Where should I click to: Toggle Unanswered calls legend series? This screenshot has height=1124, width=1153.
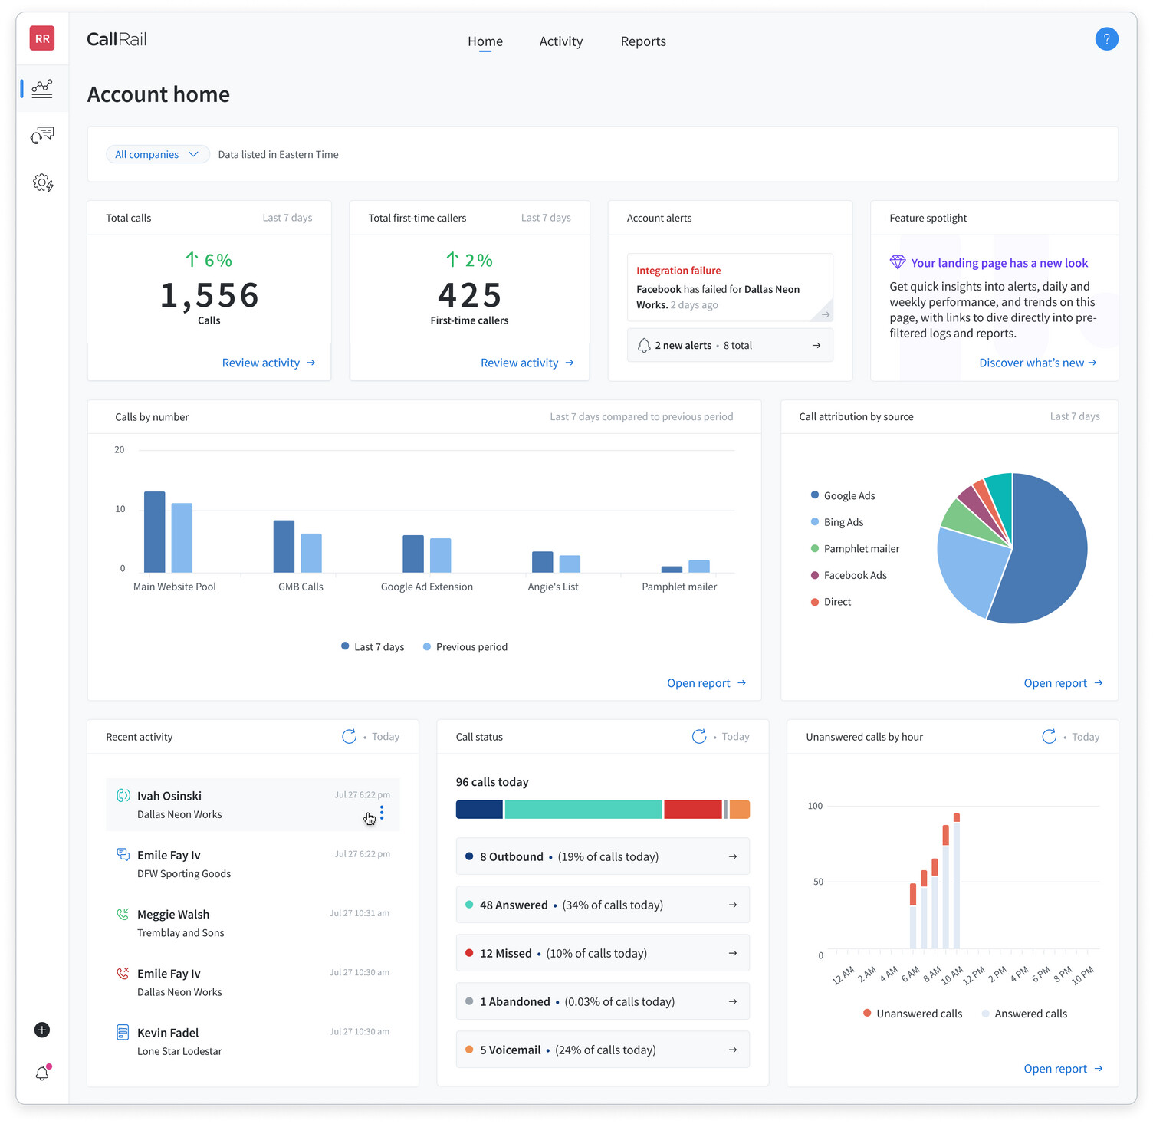912,1014
